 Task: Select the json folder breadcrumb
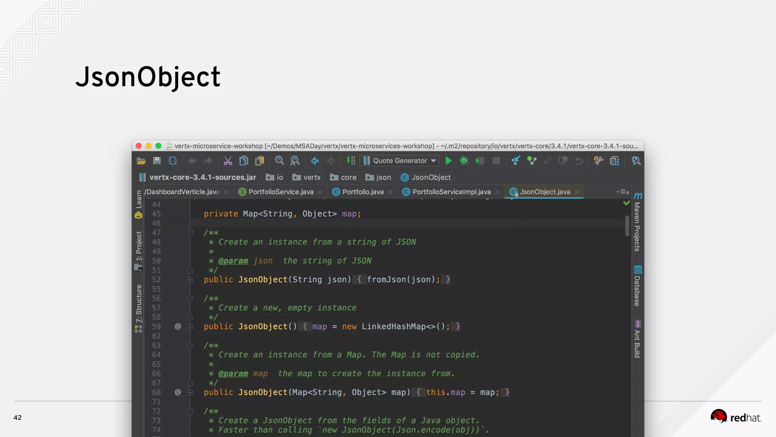coord(378,177)
